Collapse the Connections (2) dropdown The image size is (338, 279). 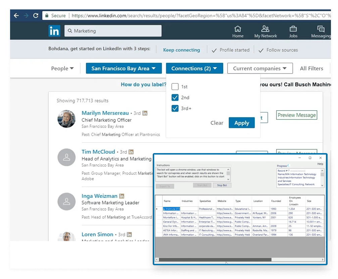point(194,68)
